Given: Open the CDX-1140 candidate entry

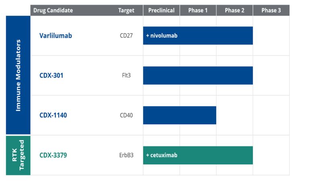Looking at the screenshot, I should click(53, 115).
